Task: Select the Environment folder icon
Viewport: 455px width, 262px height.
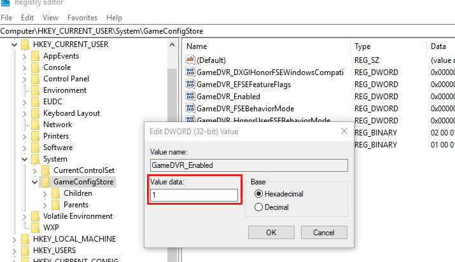Action: click(35, 90)
